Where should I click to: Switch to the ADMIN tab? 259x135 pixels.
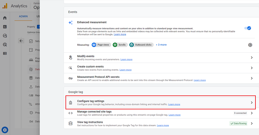tap(23, 16)
